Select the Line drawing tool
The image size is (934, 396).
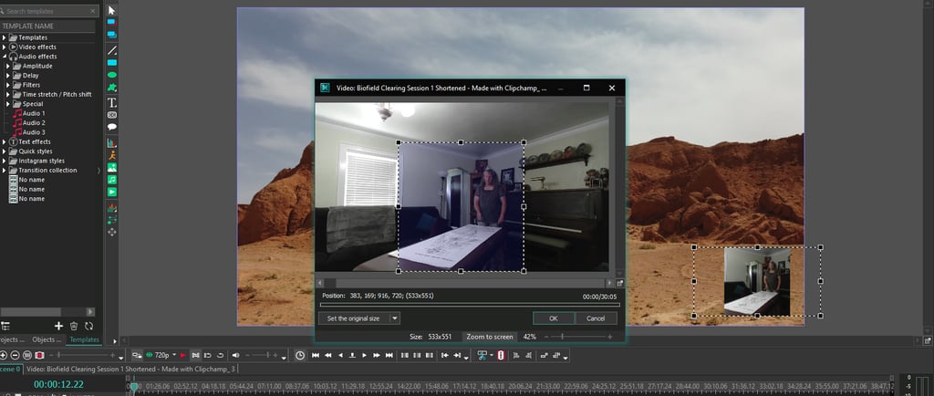pyautogui.click(x=112, y=50)
